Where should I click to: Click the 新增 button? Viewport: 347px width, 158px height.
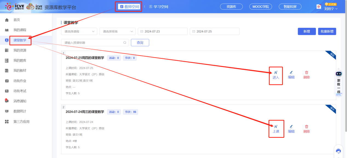tap(307, 31)
